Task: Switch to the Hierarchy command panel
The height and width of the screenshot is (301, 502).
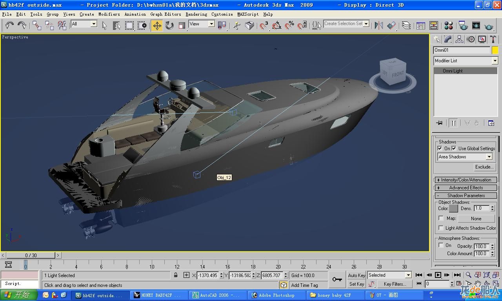Action: [x=459, y=39]
